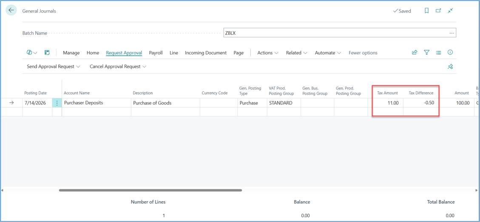Expand the Send Approval Request dropdown

click(54, 66)
